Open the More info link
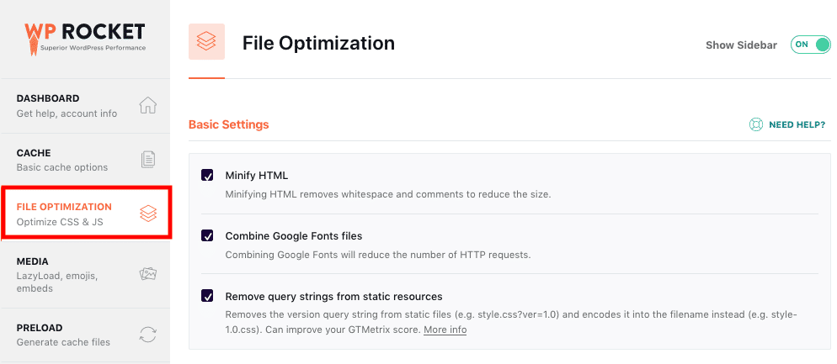837x364 pixels. (445, 330)
